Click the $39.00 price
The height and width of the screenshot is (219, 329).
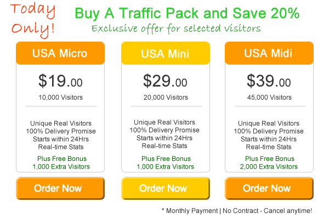coord(269,81)
